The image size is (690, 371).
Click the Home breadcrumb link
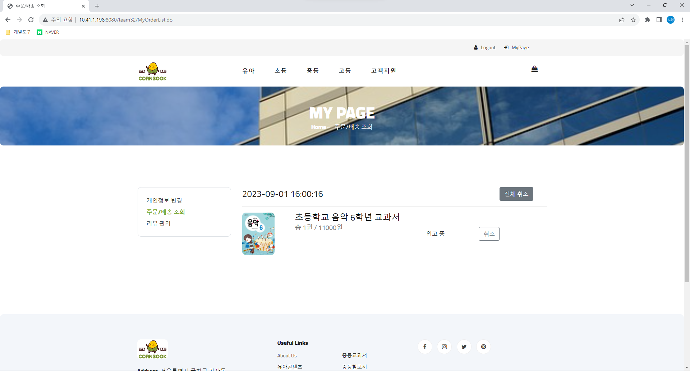coord(318,127)
